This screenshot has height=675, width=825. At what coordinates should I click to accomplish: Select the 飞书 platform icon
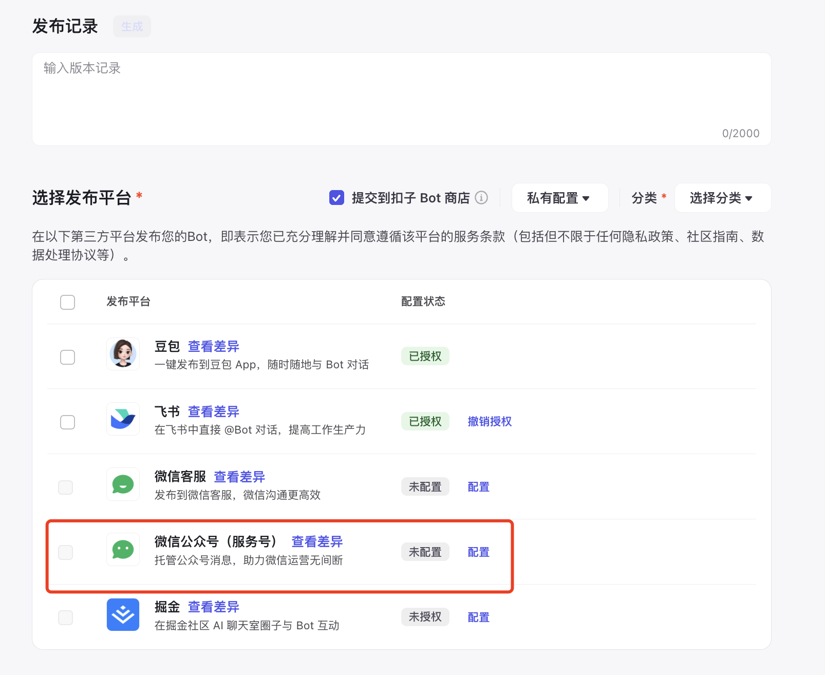pos(123,419)
